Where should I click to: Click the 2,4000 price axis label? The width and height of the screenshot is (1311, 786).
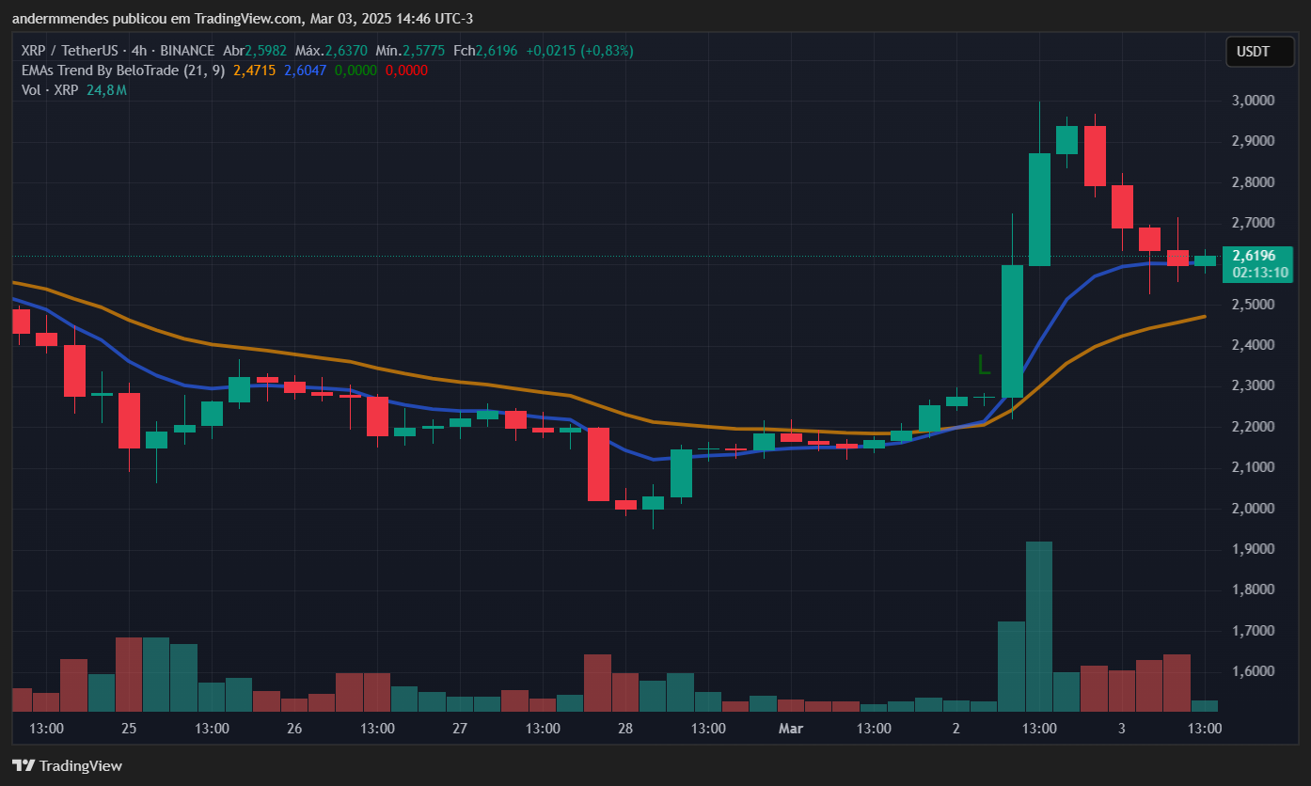tap(1254, 345)
